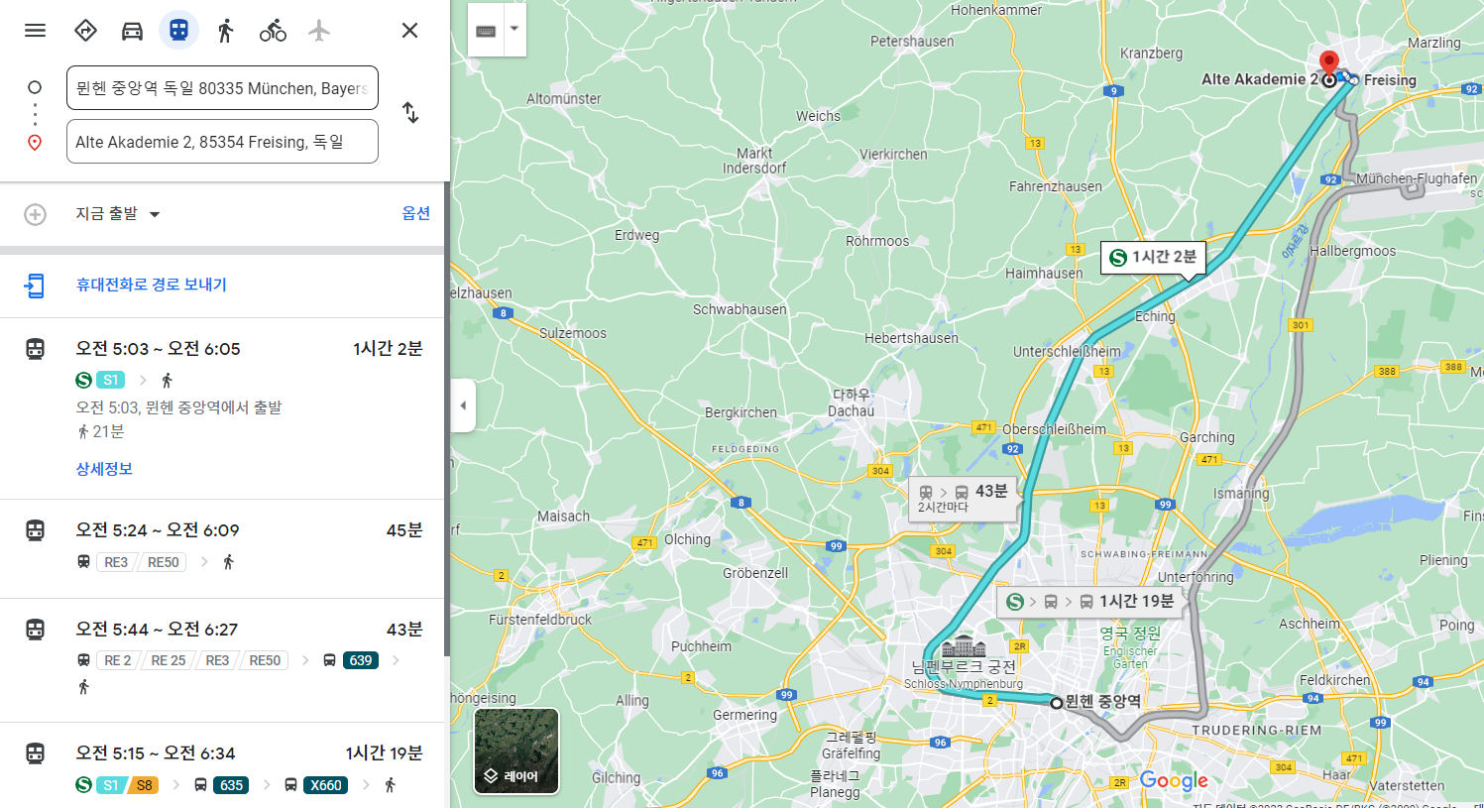This screenshot has height=808, width=1484.
Task: Click the transit icon of 오전 5:03 route
Action: (x=35, y=349)
